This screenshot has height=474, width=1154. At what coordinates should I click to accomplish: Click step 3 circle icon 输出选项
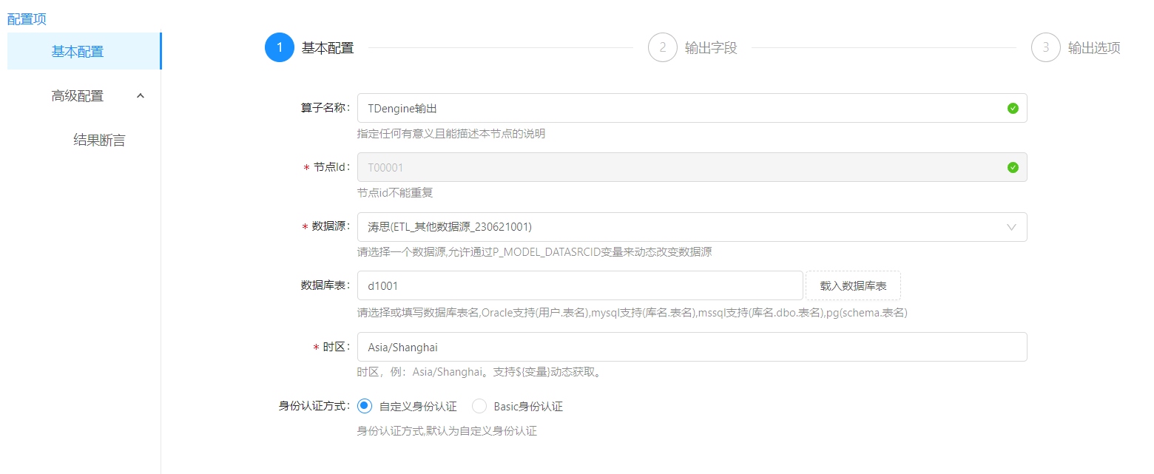click(x=1045, y=48)
